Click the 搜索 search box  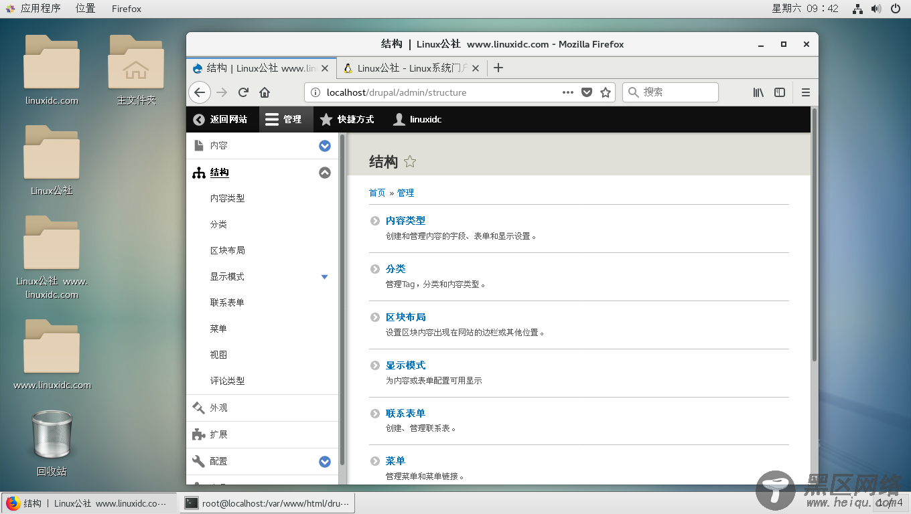click(670, 92)
